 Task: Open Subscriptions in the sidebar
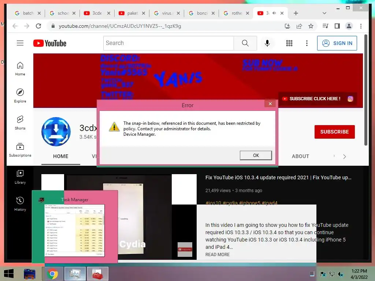pos(20,150)
